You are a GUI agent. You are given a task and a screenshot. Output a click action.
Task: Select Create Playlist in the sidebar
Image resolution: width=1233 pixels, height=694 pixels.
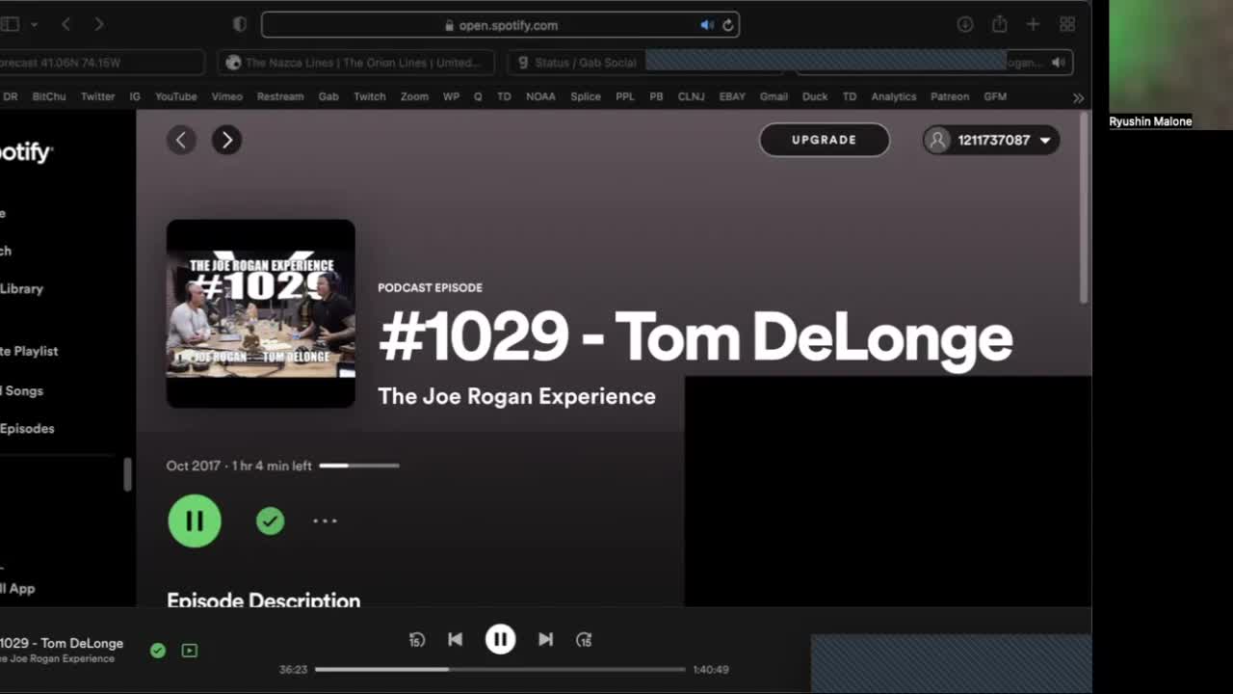(x=29, y=351)
